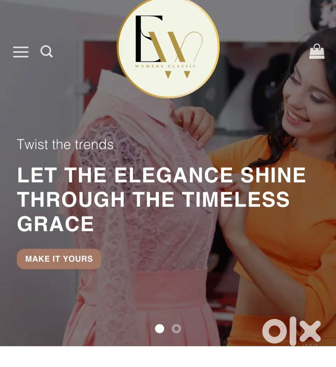Click the pink lace dress on mannequin
336x367 pixels.
click(140, 211)
